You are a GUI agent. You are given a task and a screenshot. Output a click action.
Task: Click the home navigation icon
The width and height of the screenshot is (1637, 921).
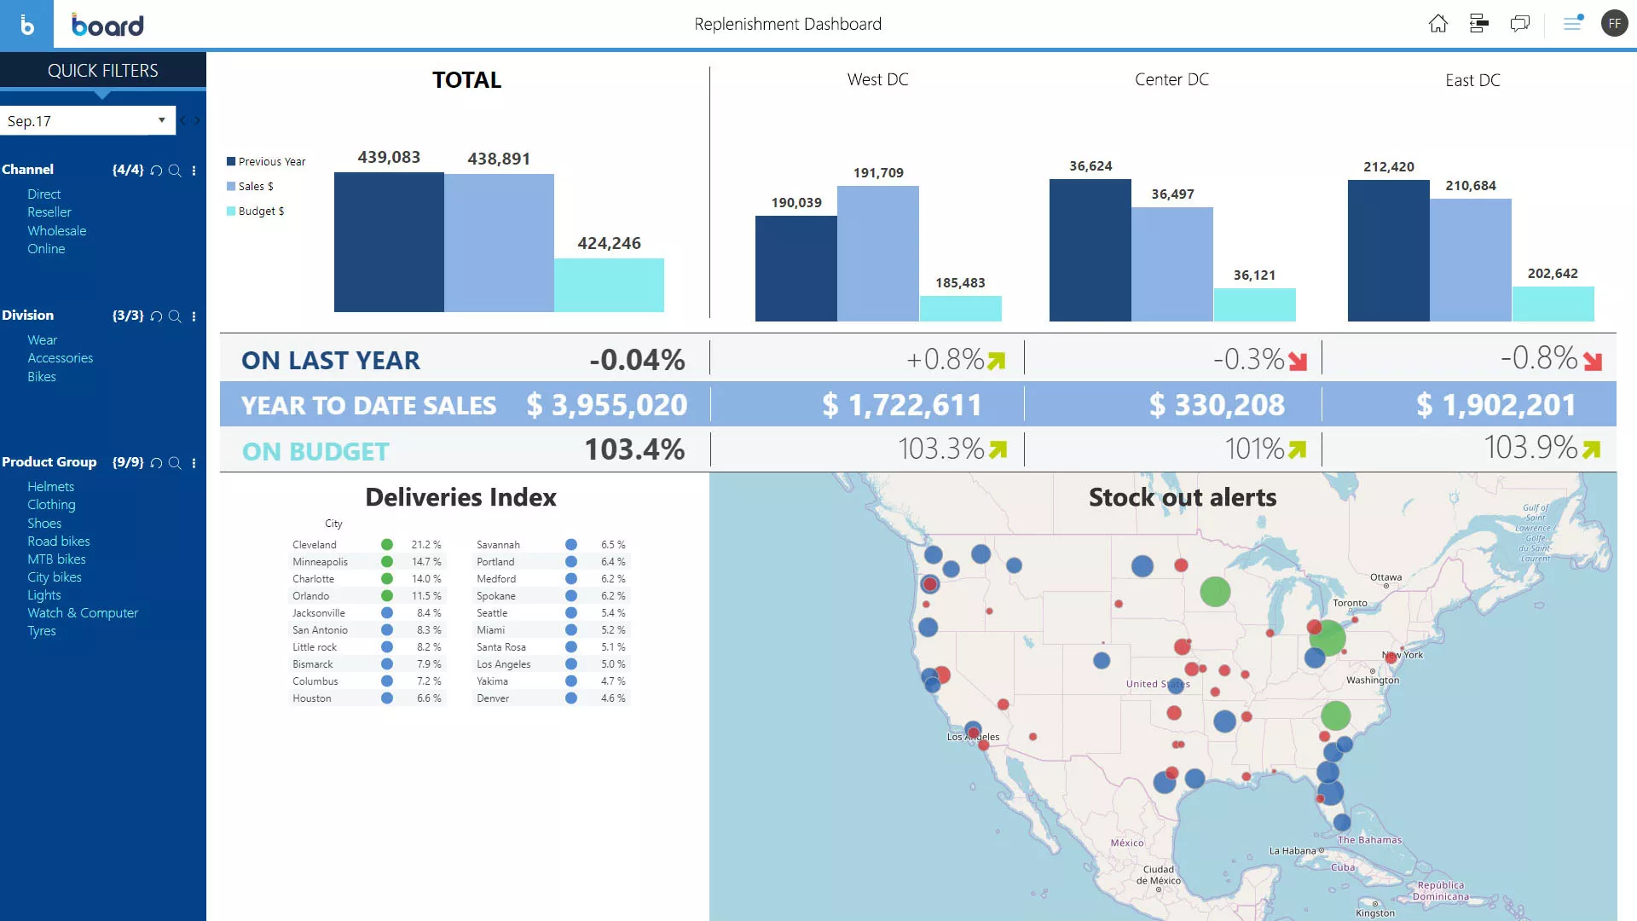[x=1438, y=22]
